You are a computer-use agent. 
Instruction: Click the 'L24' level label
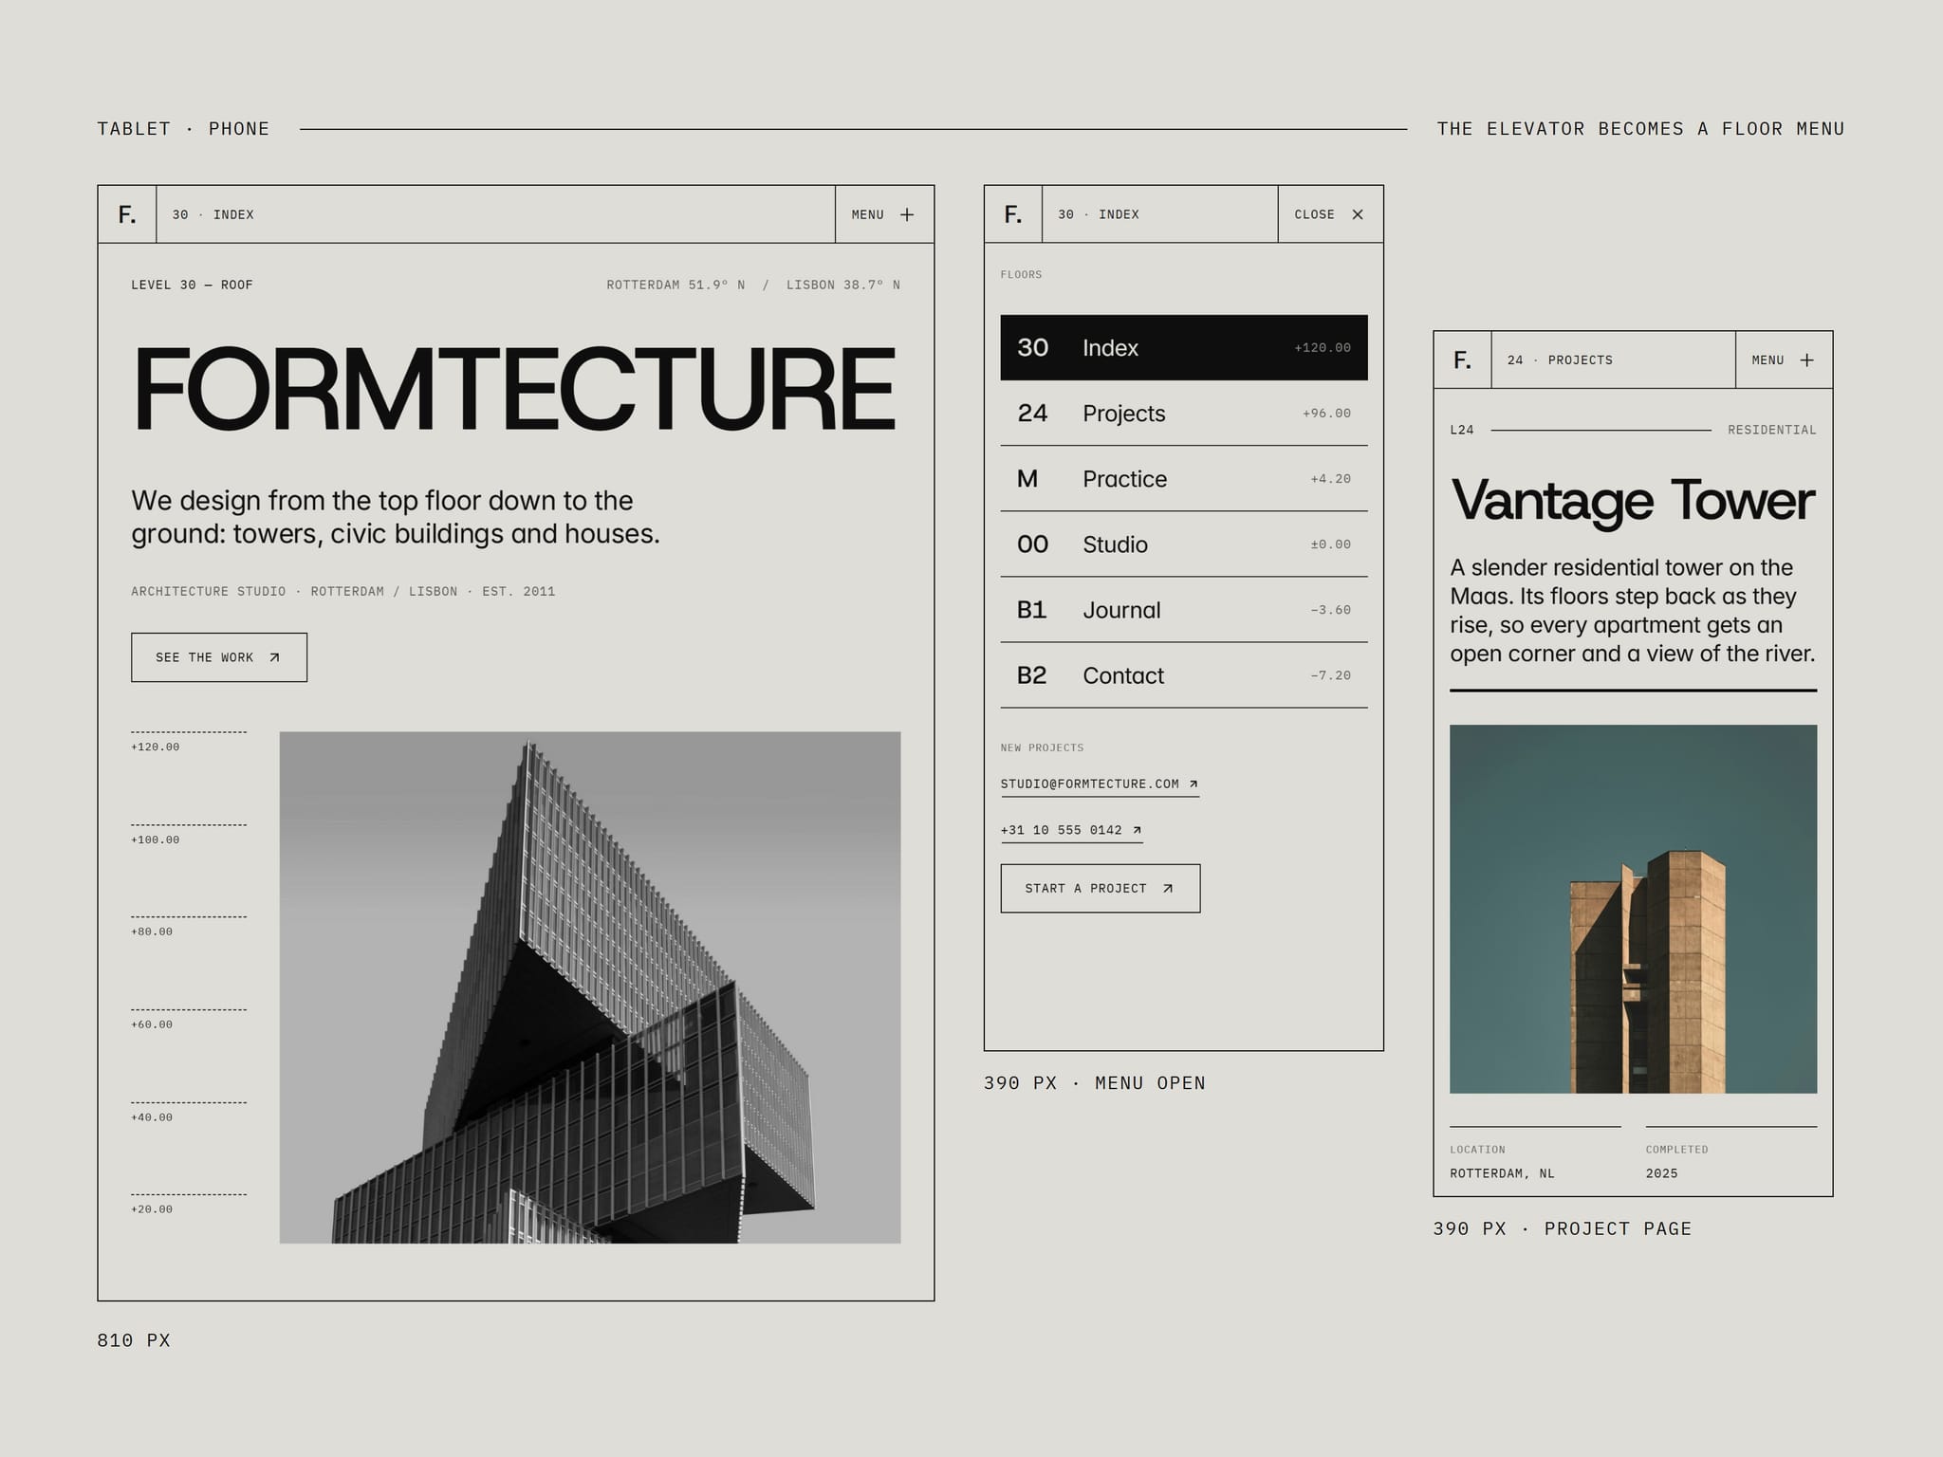(1462, 431)
